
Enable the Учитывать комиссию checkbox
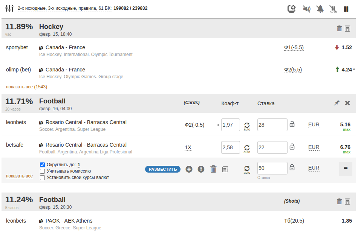(x=43, y=171)
